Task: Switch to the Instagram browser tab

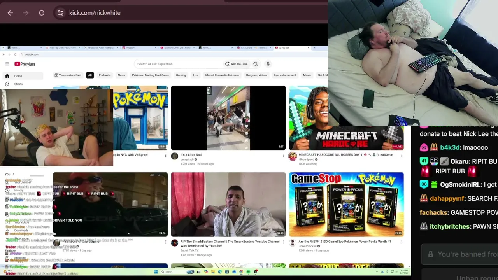Action: (x=139, y=47)
